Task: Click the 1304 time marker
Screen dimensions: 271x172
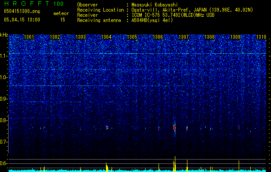Action: pos(106,37)
